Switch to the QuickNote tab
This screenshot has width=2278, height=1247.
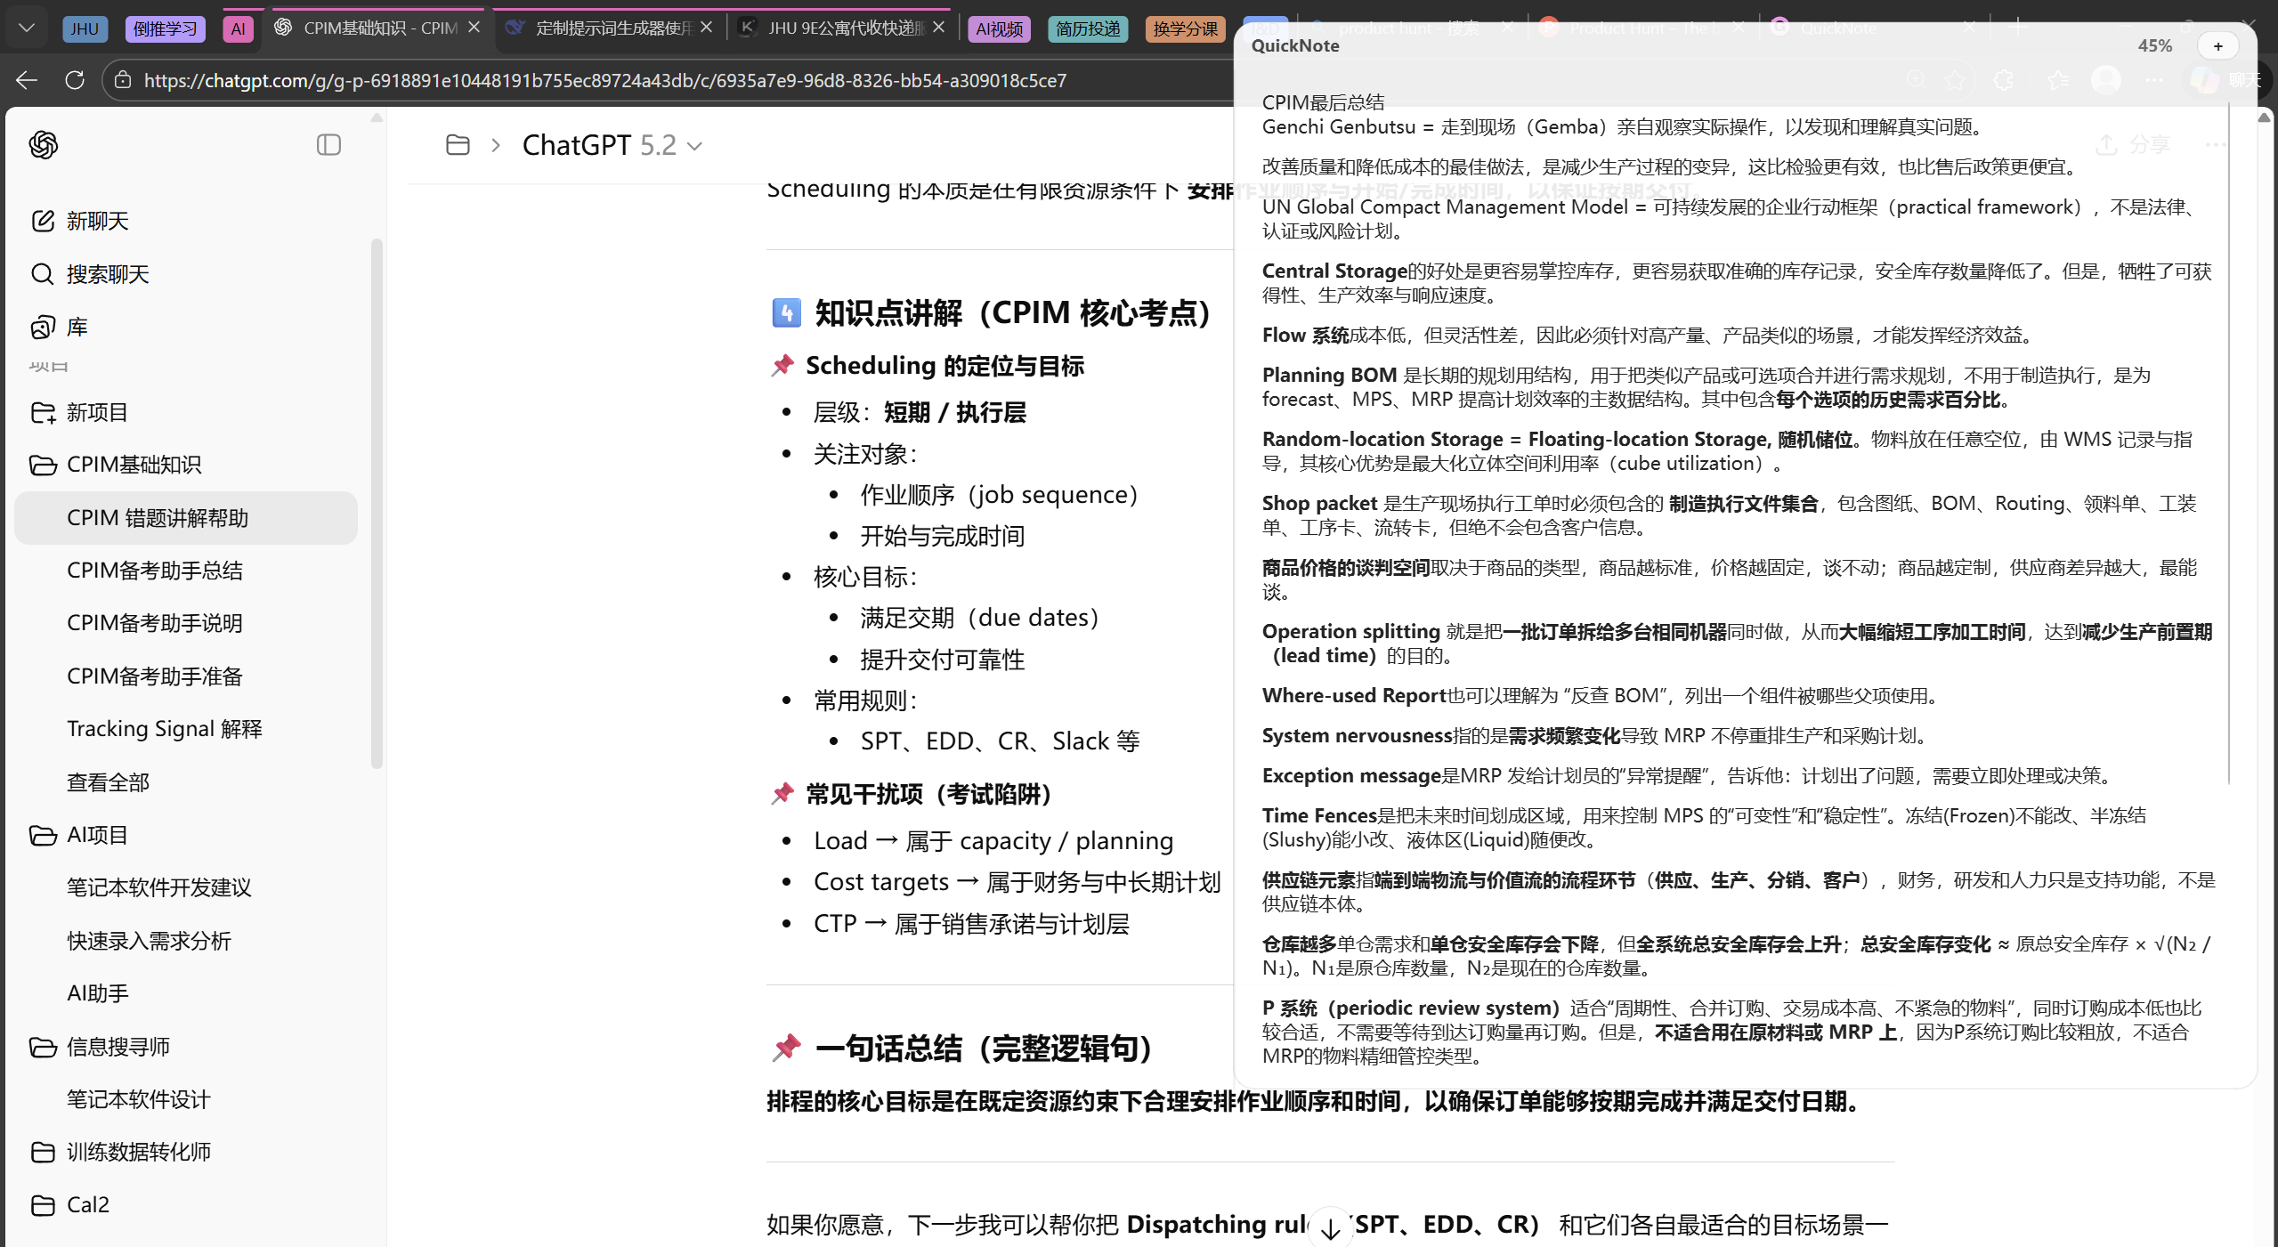click(1837, 28)
